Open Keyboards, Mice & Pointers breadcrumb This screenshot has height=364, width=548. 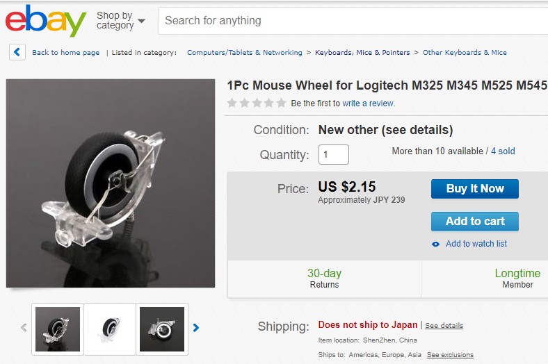[x=362, y=53]
